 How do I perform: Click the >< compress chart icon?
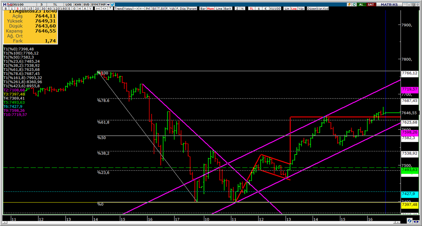click(x=98, y=8)
